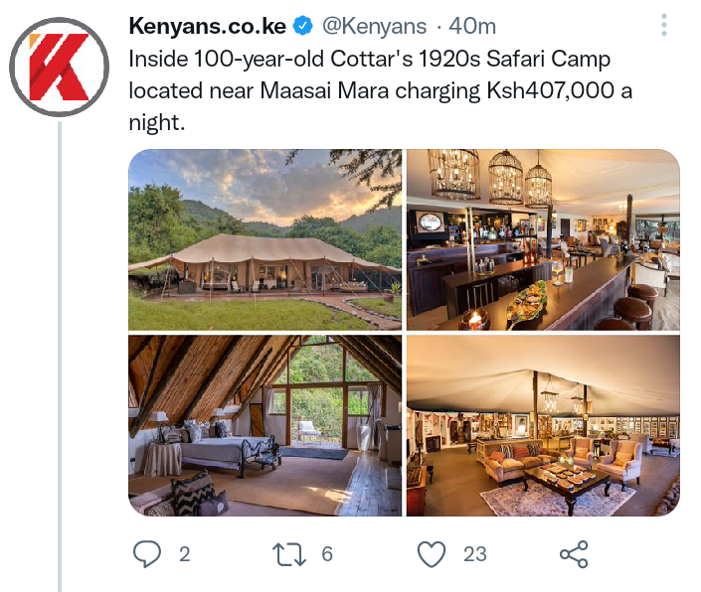The image size is (701, 592).
Task: Open the three-dot more options menu
Action: pos(664,25)
